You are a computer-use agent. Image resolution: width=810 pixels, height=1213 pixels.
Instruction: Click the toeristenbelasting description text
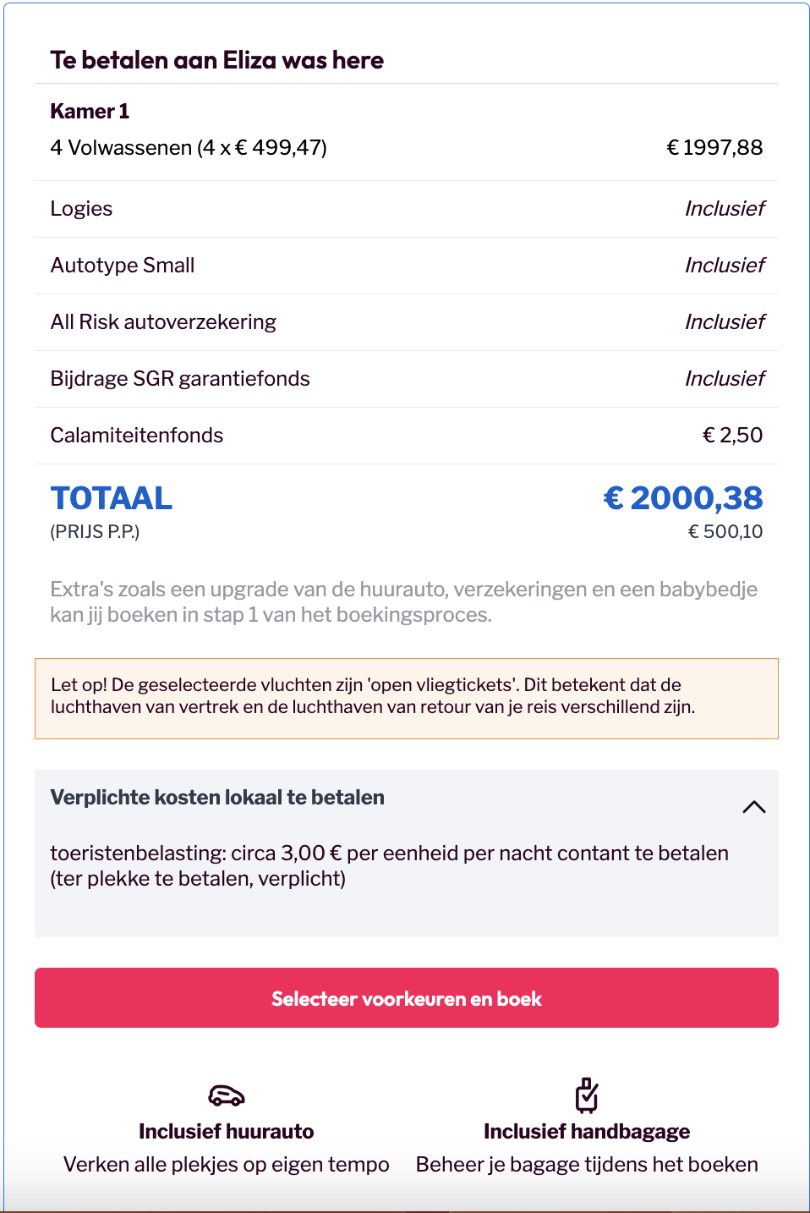[389, 865]
